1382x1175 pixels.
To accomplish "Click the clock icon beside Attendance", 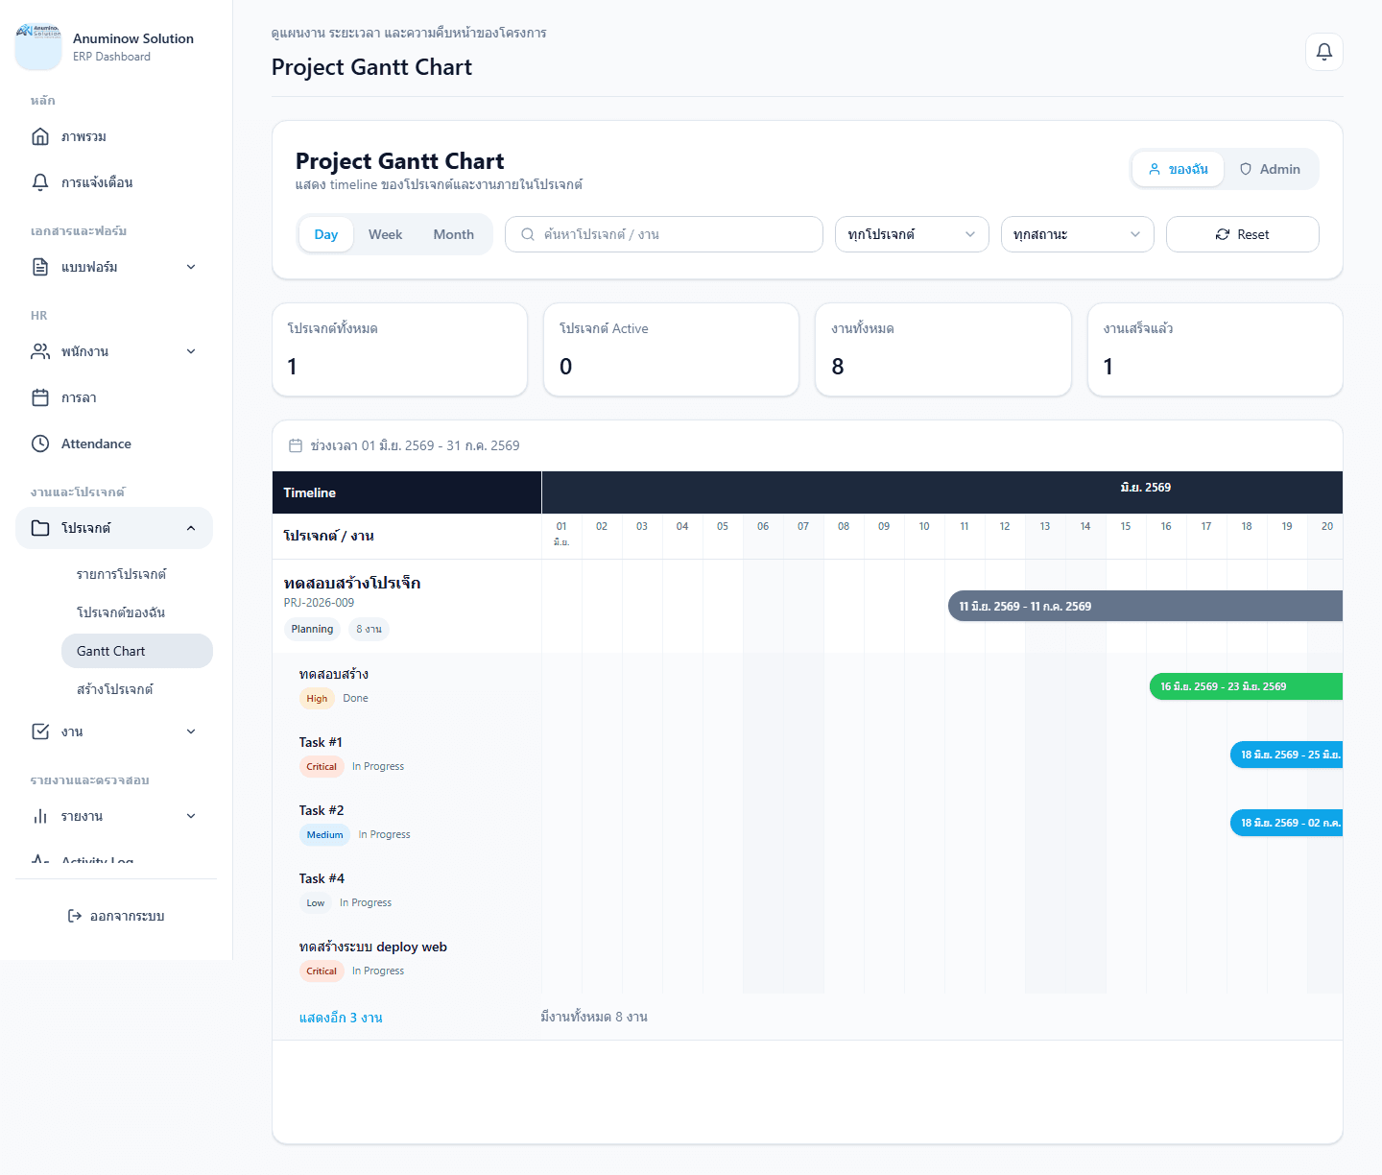I will [x=40, y=444].
